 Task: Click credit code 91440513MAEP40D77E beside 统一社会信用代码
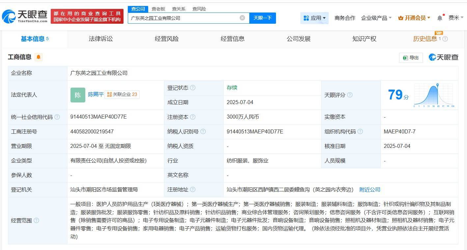pos(98,117)
